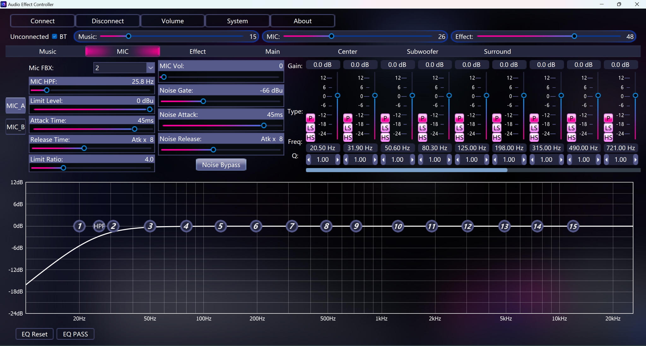Set 20.50 Hz band type to HS
646x346 pixels.
(310, 138)
